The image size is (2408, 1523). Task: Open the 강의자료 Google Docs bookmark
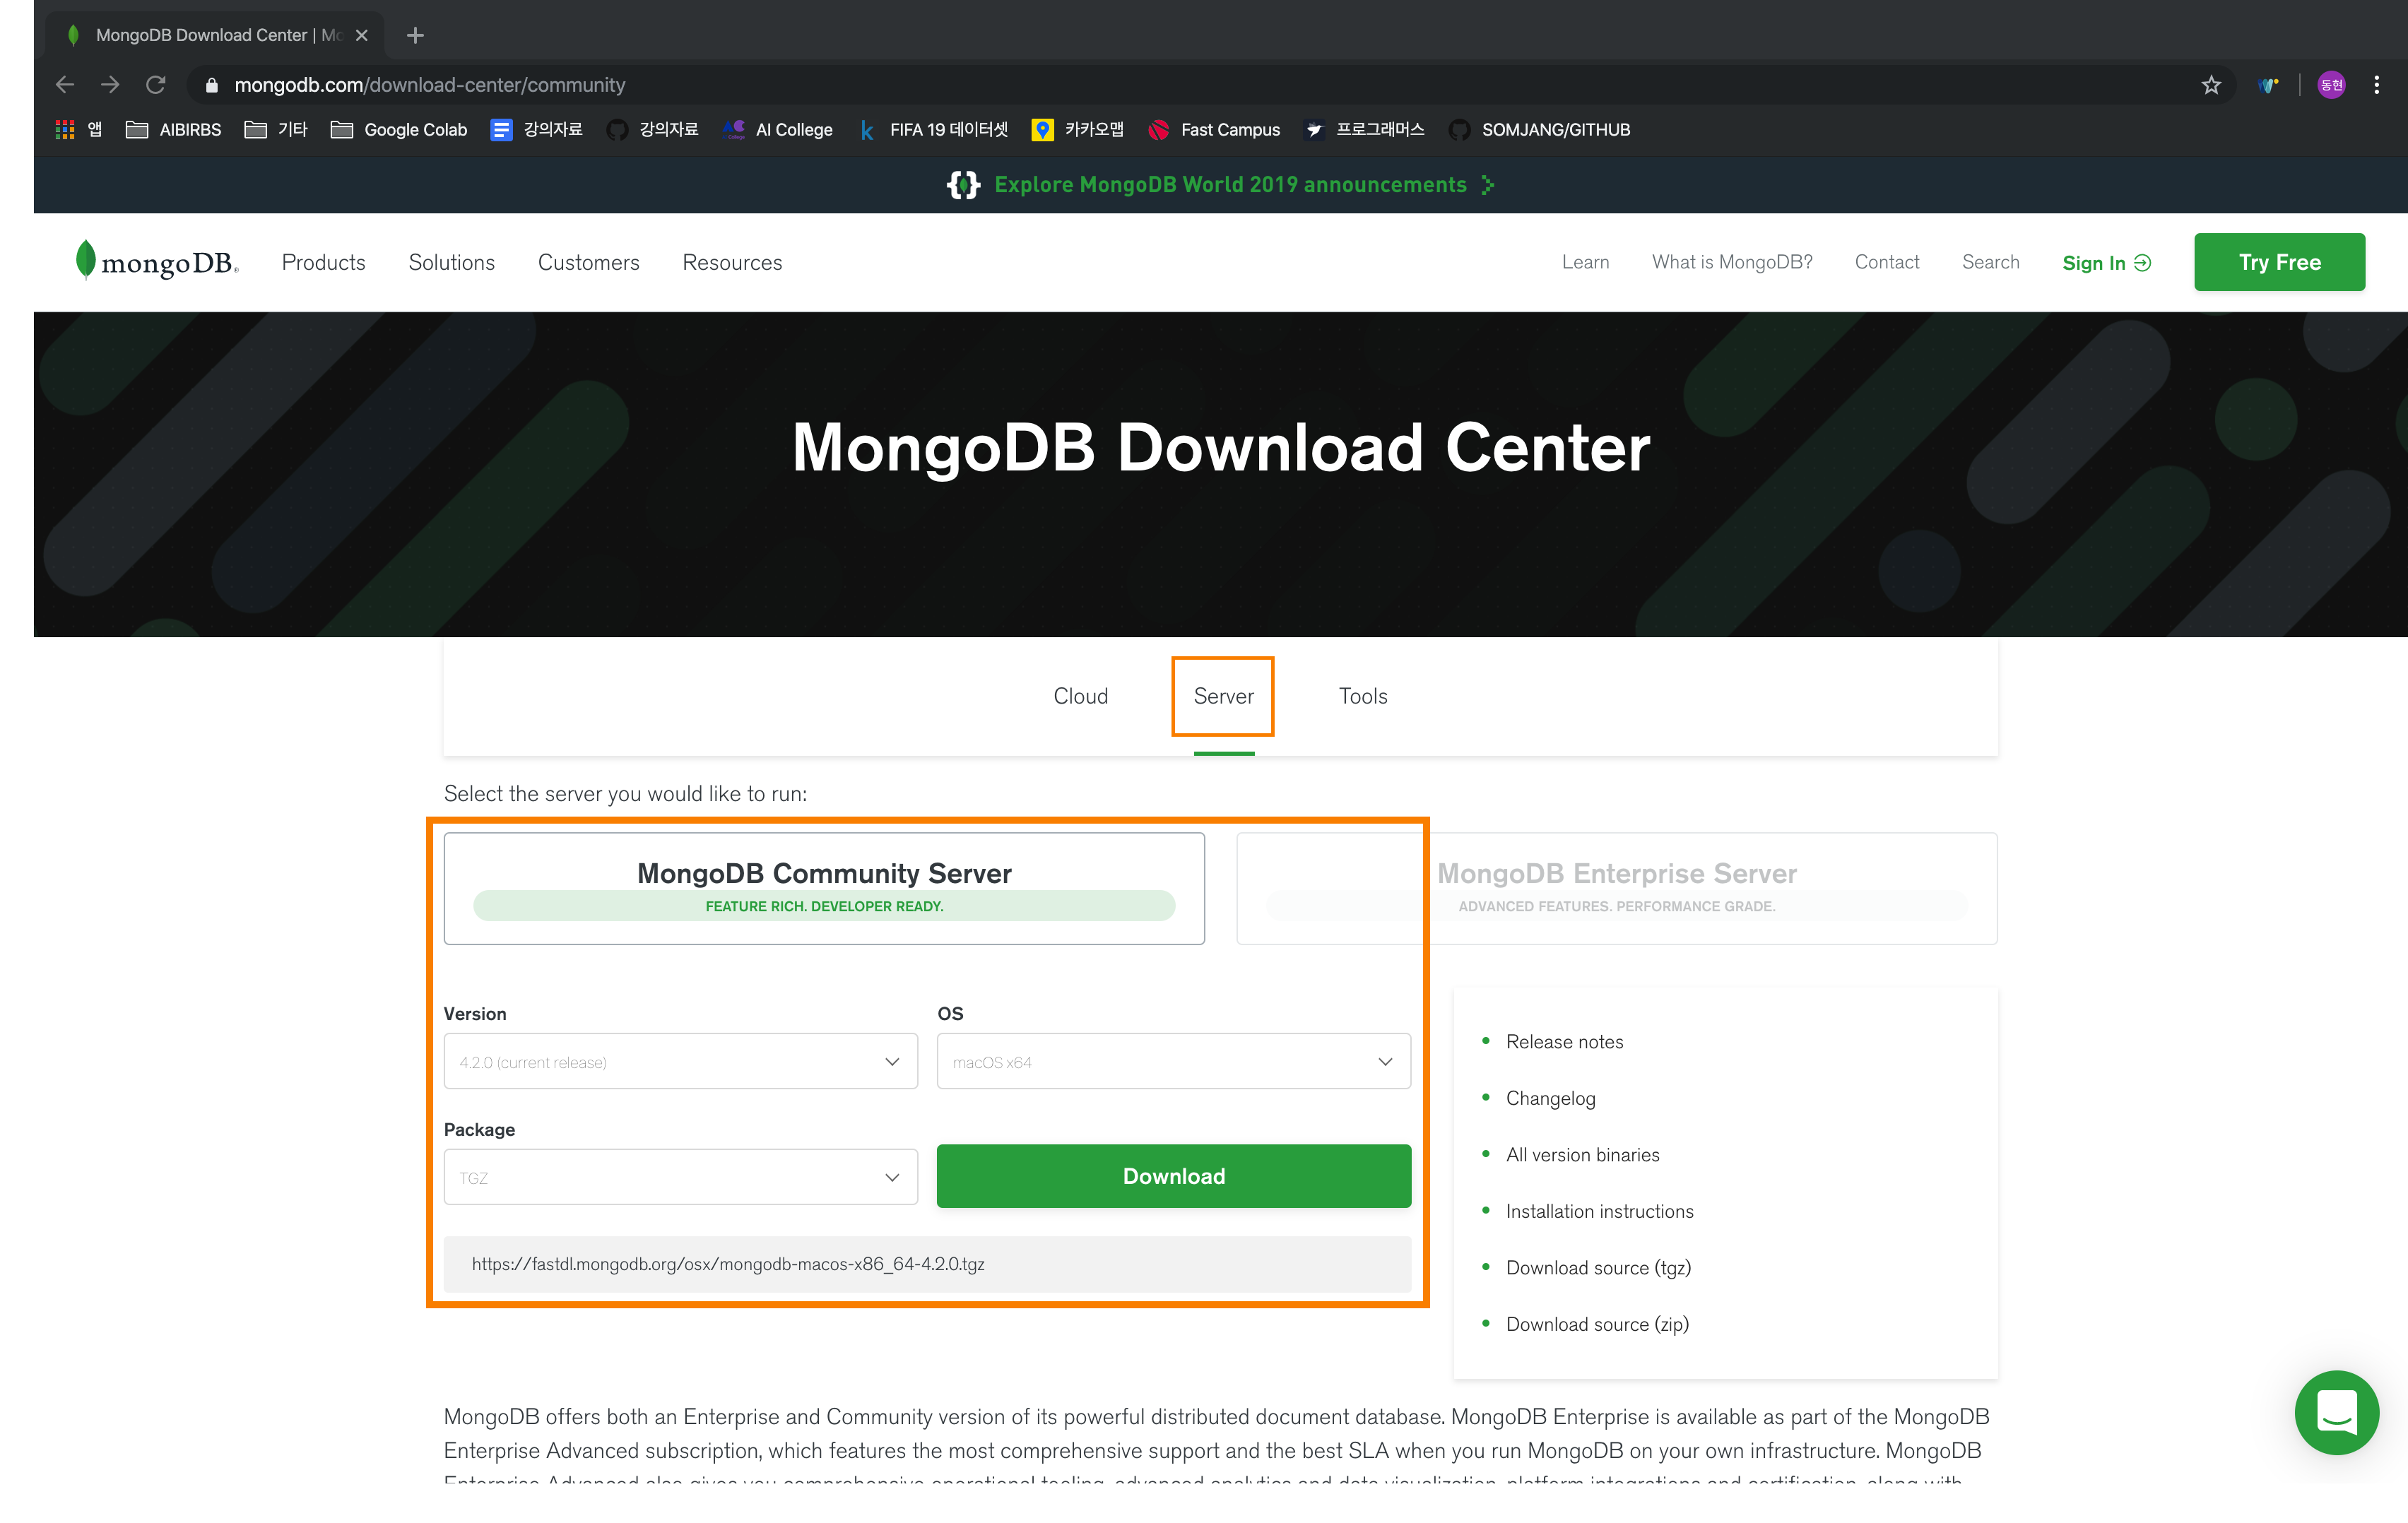[x=536, y=130]
